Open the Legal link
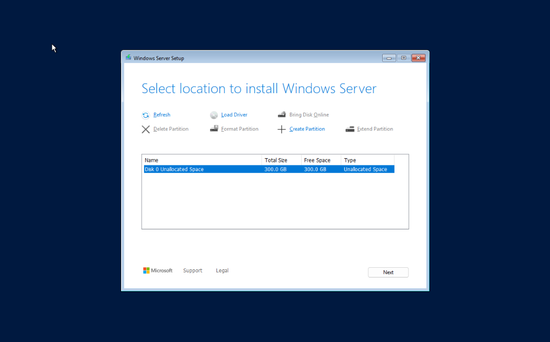The height and width of the screenshot is (342, 550). pos(222,271)
